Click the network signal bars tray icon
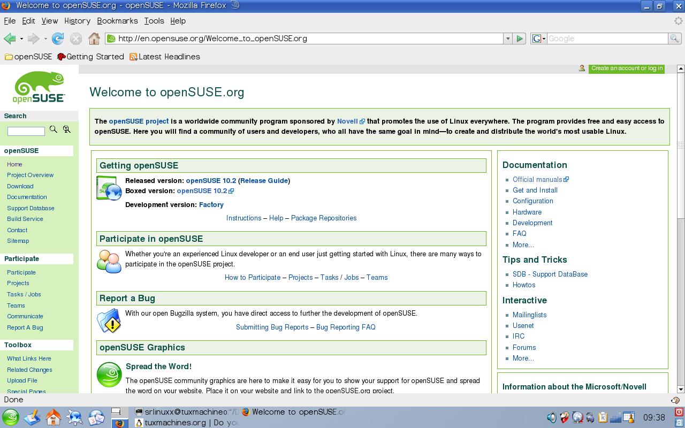The width and height of the screenshot is (685, 428). coord(616,417)
